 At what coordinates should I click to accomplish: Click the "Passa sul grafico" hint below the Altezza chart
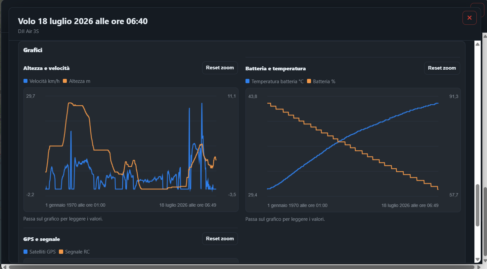pyautogui.click(x=63, y=219)
